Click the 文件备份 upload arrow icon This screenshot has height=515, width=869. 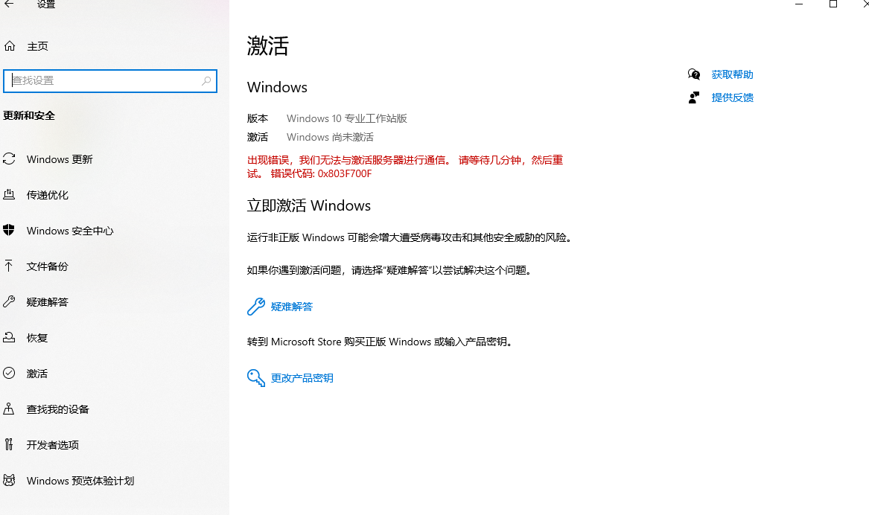coord(9,266)
